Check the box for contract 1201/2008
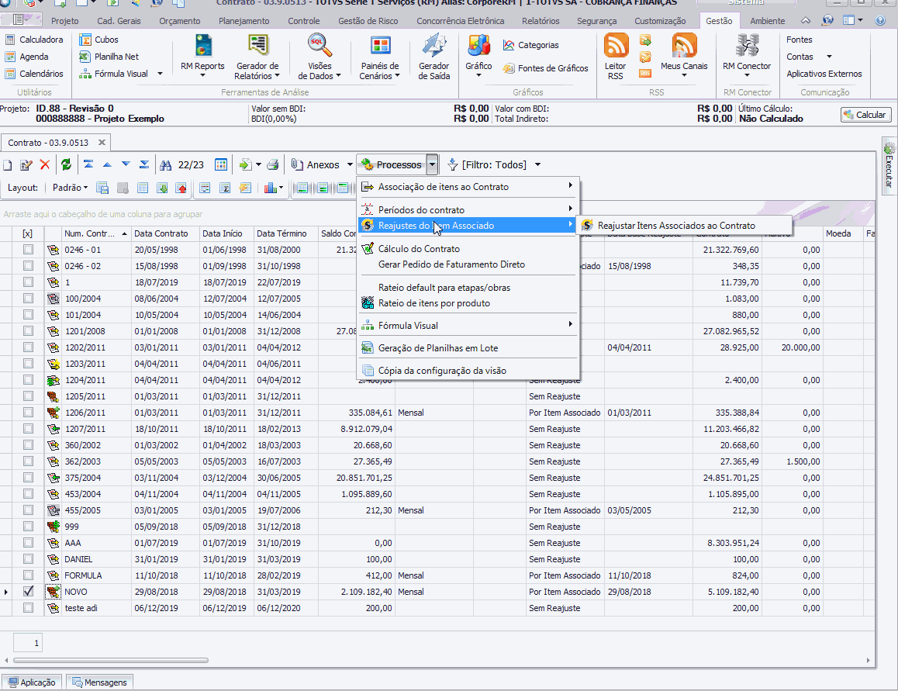The width and height of the screenshot is (898, 691). coord(28,331)
